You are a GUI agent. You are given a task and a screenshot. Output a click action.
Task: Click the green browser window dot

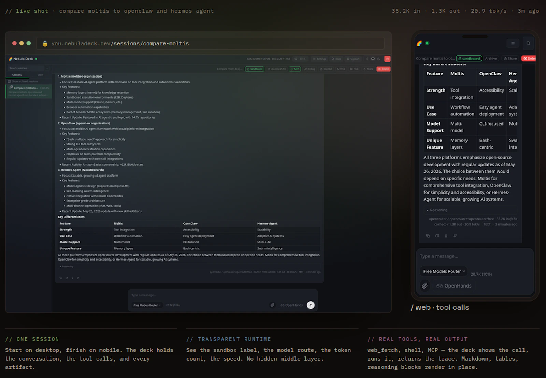point(29,43)
